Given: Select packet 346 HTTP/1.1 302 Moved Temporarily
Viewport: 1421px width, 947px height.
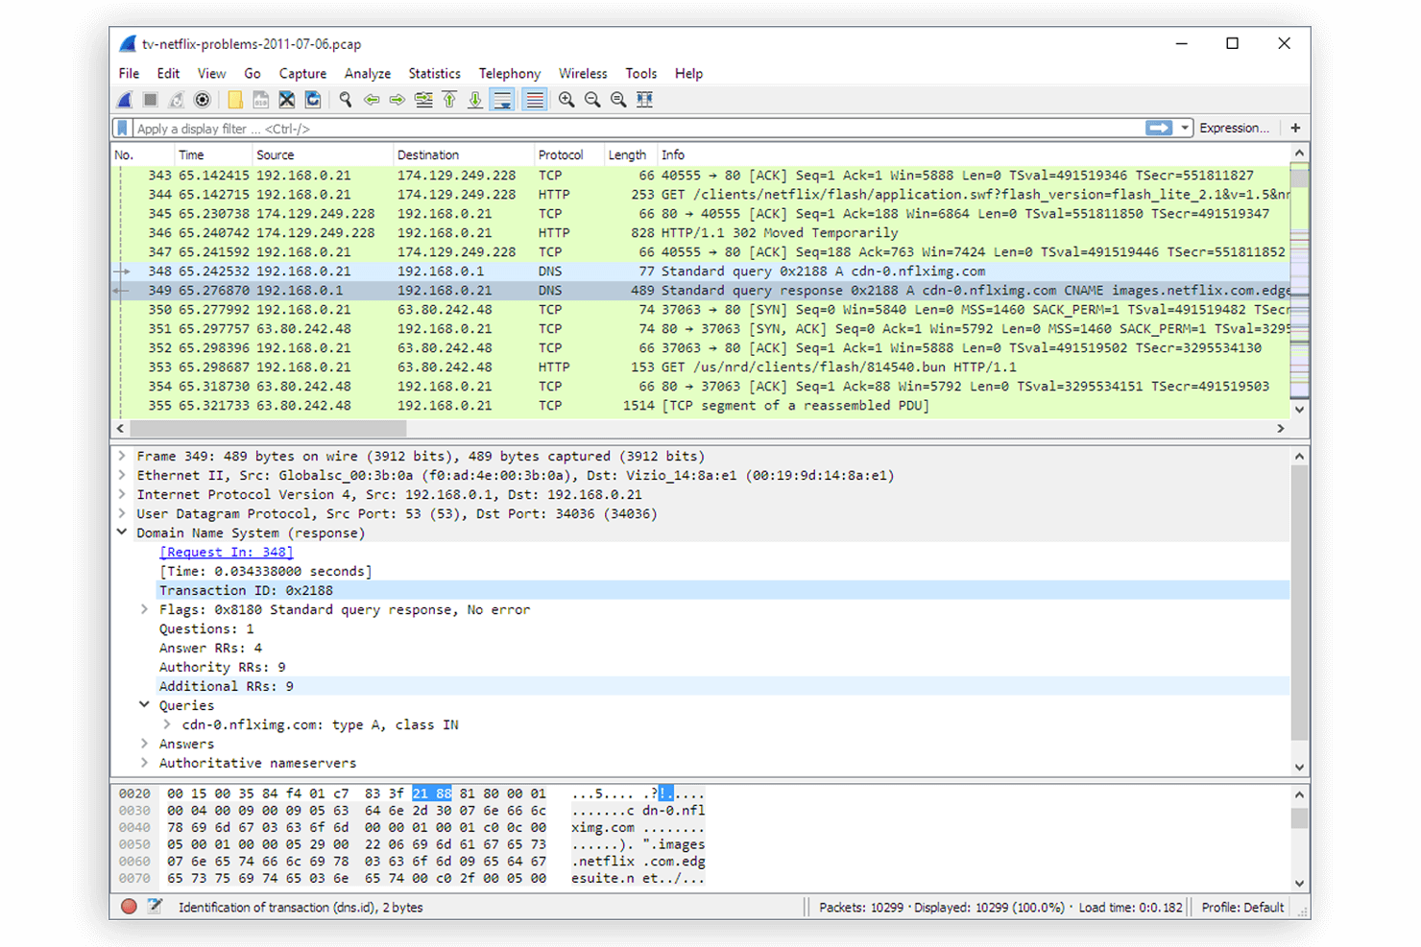Looking at the screenshot, I should click(701, 233).
